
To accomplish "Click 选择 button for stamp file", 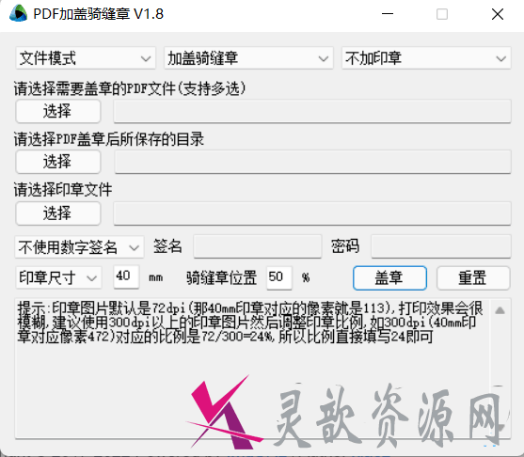I will tap(57, 213).
